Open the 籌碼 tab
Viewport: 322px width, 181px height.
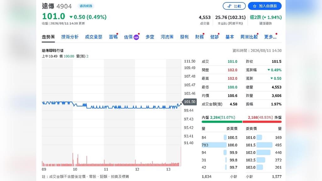[x=113, y=37]
